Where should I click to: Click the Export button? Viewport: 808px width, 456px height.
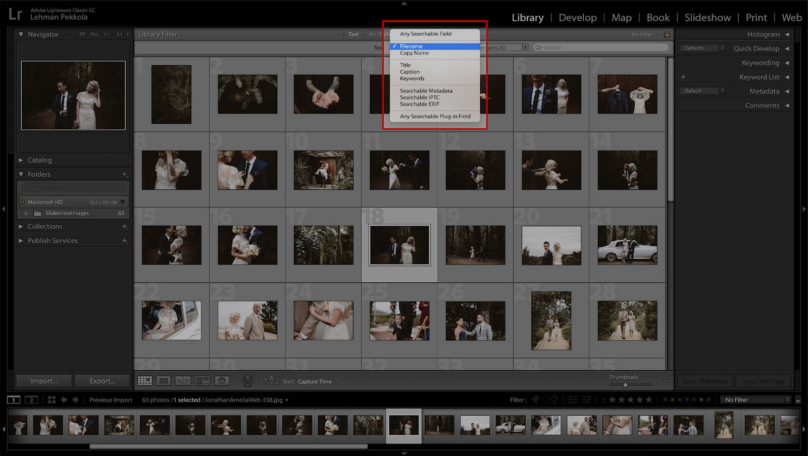102,381
